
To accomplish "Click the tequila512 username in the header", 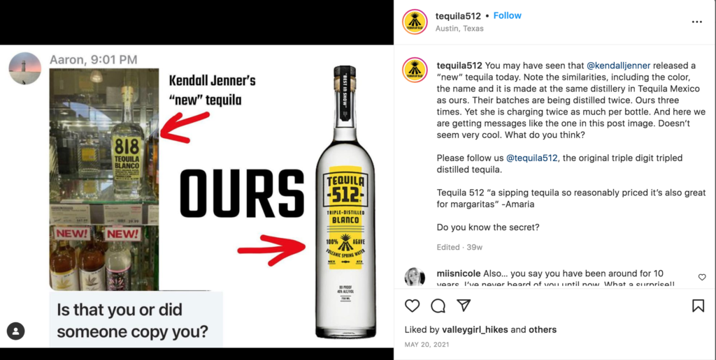I will coord(458,16).
